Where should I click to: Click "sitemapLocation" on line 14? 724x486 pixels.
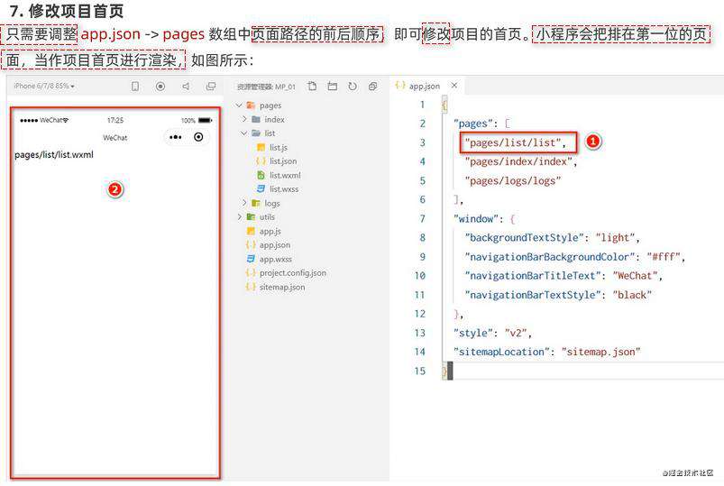click(x=501, y=352)
